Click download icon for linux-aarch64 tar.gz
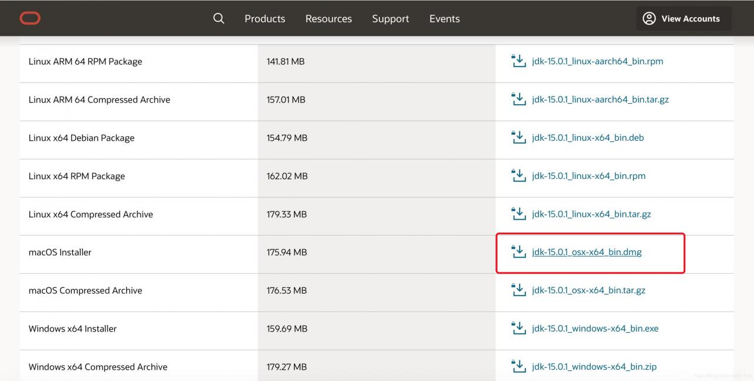Screen dimensions: 754x381 [518, 100]
